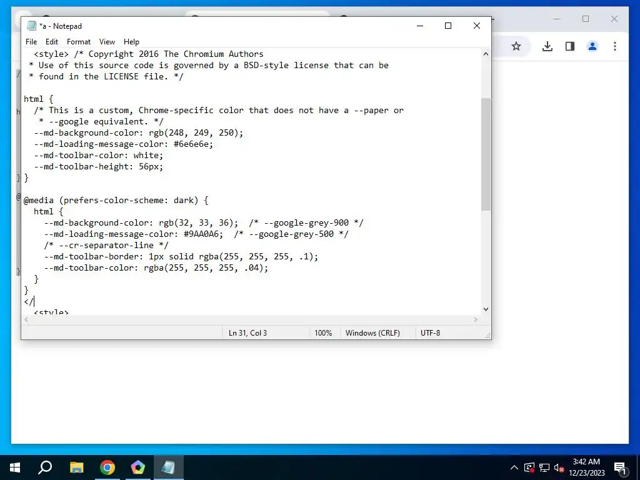This screenshot has height=480, width=640.
Task: Open the File menu in Notepad
Action: click(31, 42)
